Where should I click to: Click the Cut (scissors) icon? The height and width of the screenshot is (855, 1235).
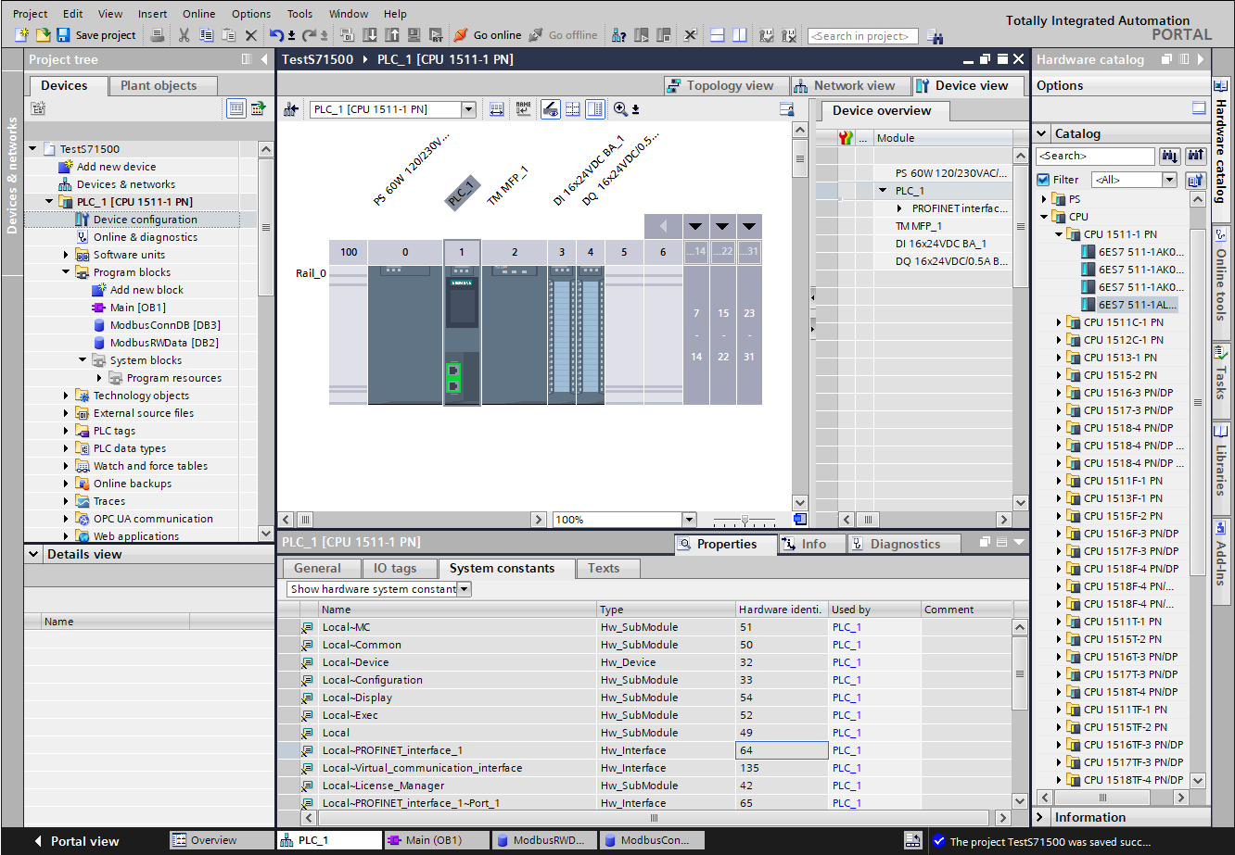(x=184, y=35)
